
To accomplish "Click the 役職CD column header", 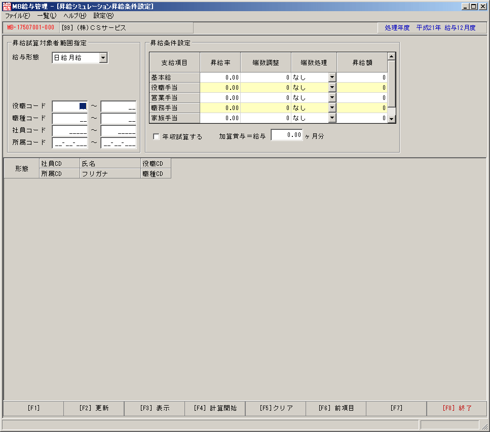I will [156, 163].
